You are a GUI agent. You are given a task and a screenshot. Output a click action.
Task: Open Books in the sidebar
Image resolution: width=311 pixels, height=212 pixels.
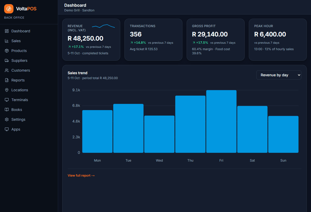(x=29, y=110)
